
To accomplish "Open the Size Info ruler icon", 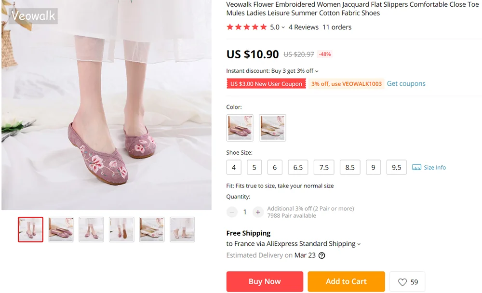I will click(417, 168).
